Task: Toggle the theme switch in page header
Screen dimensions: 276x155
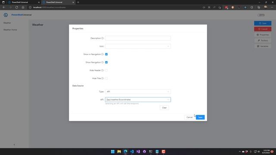Action: tap(261, 15)
